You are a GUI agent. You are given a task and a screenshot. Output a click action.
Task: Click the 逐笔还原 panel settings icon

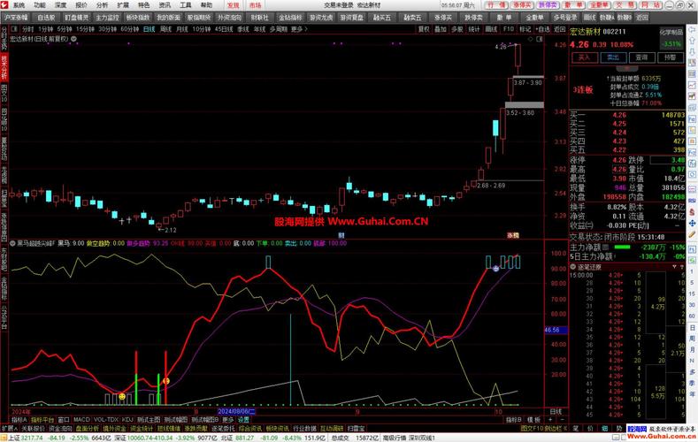(x=681, y=267)
